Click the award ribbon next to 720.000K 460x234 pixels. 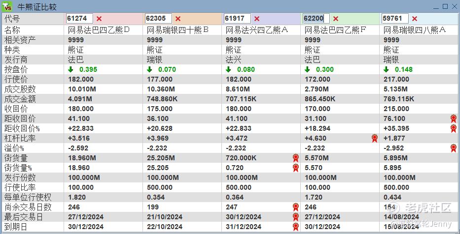(296, 158)
